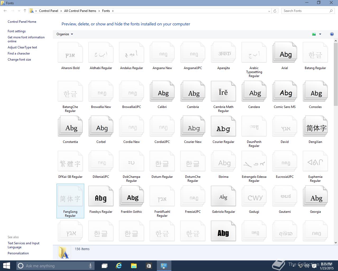Expand the chevron after Control Panel breadcrumb
This screenshot has width=338, height=271.
pos(61,11)
